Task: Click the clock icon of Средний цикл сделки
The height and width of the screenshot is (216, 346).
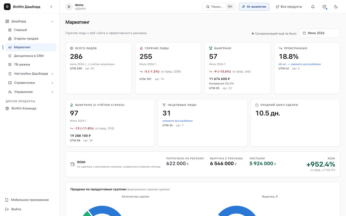Action: (x=257, y=105)
